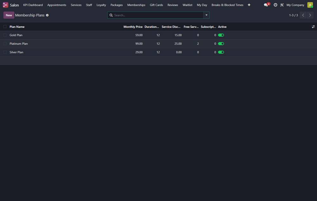The height and width of the screenshot is (201, 317).
Task: Click the free services value 2
Action: click(198, 44)
